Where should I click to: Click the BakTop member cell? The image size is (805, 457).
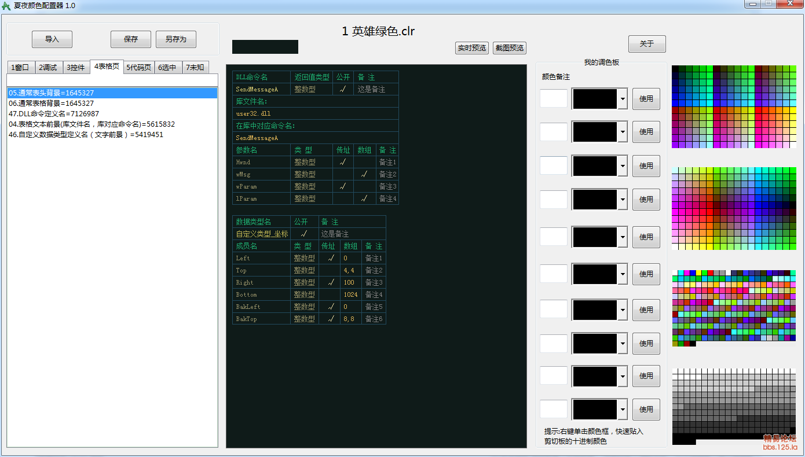point(261,319)
